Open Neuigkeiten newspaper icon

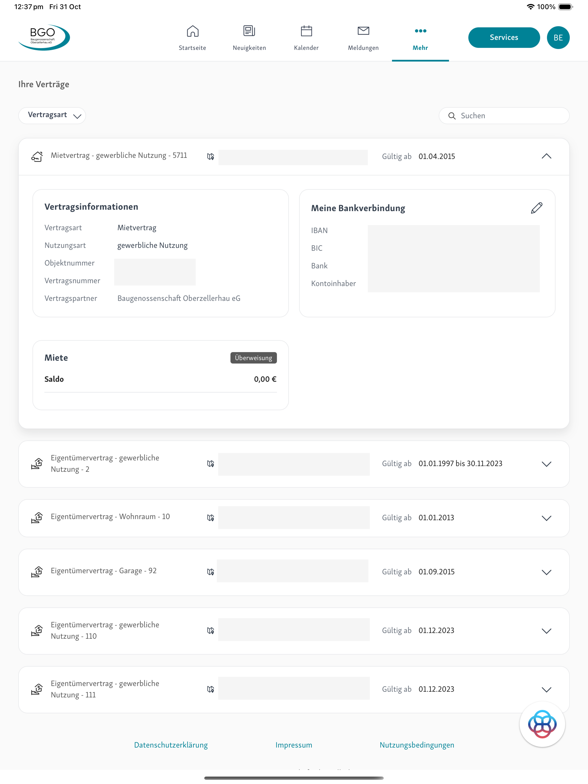249,31
